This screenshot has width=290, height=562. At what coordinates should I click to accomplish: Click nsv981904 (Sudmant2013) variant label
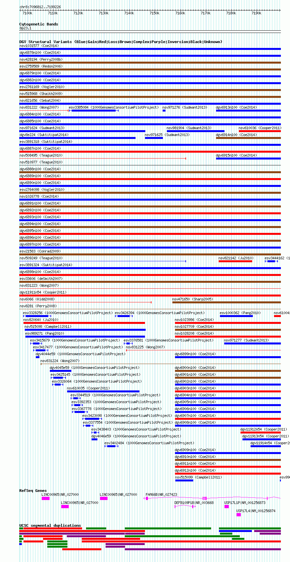(x=189, y=128)
